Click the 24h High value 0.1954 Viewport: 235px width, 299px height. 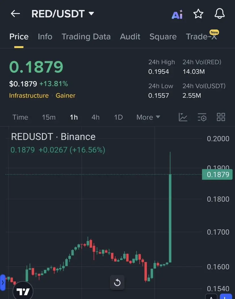pyautogui.click(x=159, y=71)
